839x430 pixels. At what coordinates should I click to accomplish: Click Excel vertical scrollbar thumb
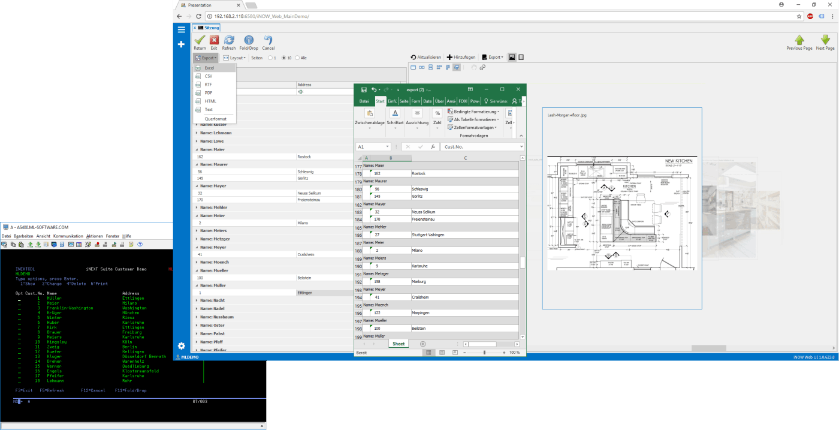[522, 262]
